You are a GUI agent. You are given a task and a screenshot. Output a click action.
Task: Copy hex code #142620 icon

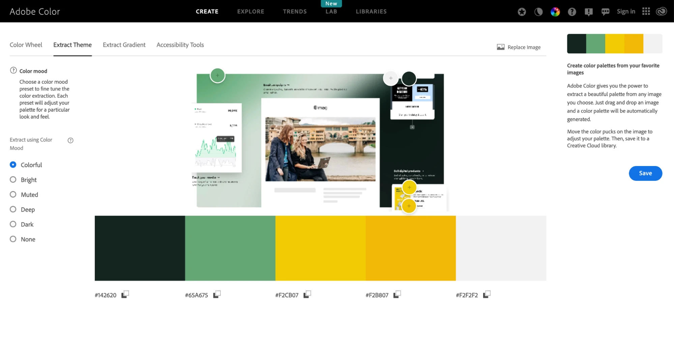[x=125, y=295]
